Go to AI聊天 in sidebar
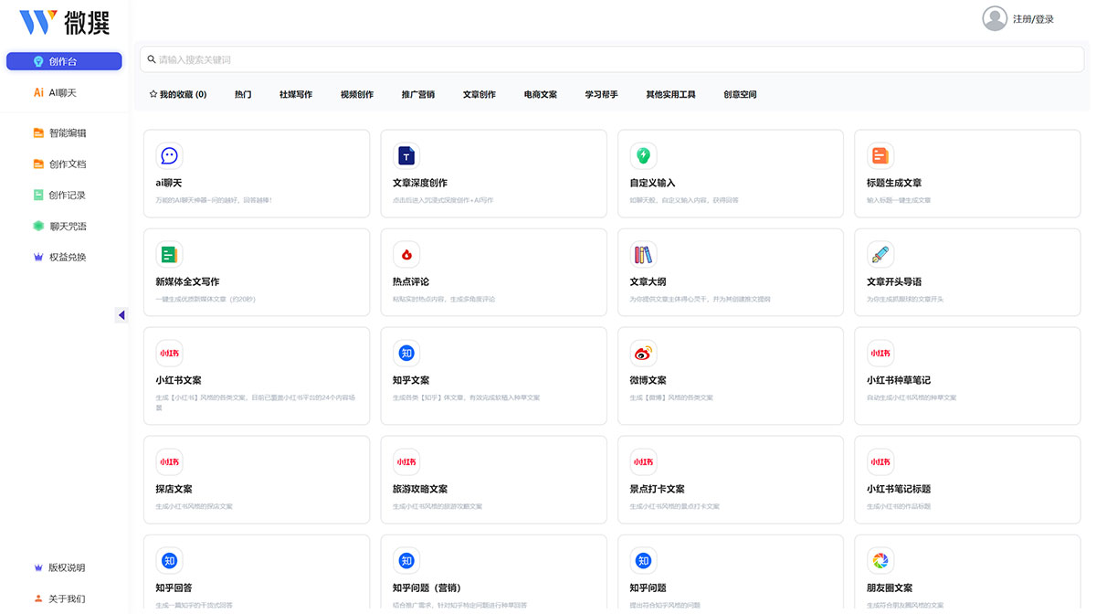Image resolution: width=1096 pixels, height=614 pixels. coord(62,92)
